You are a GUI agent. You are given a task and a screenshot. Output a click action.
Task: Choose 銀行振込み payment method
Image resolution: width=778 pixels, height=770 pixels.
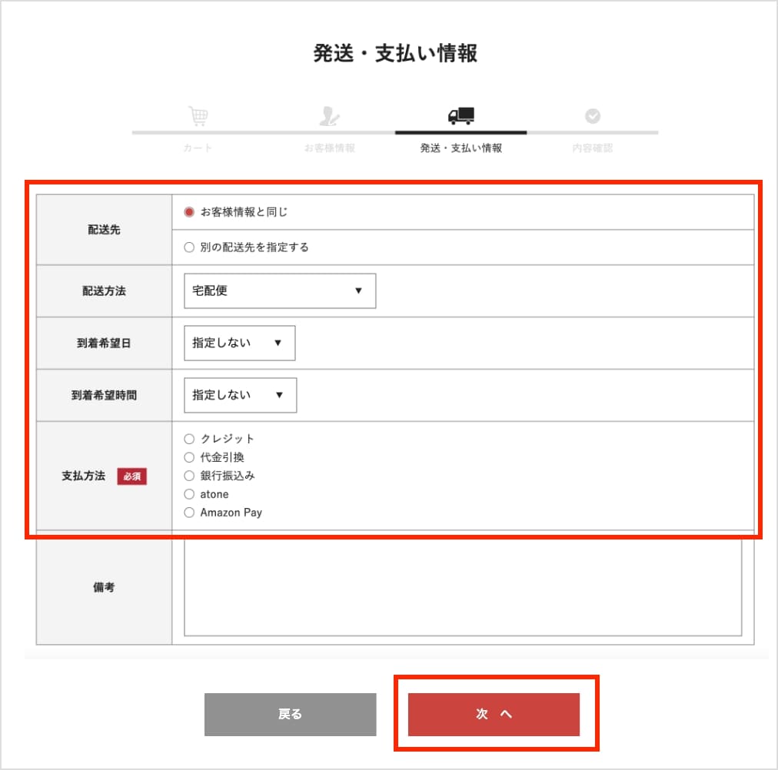pos(189,476)
